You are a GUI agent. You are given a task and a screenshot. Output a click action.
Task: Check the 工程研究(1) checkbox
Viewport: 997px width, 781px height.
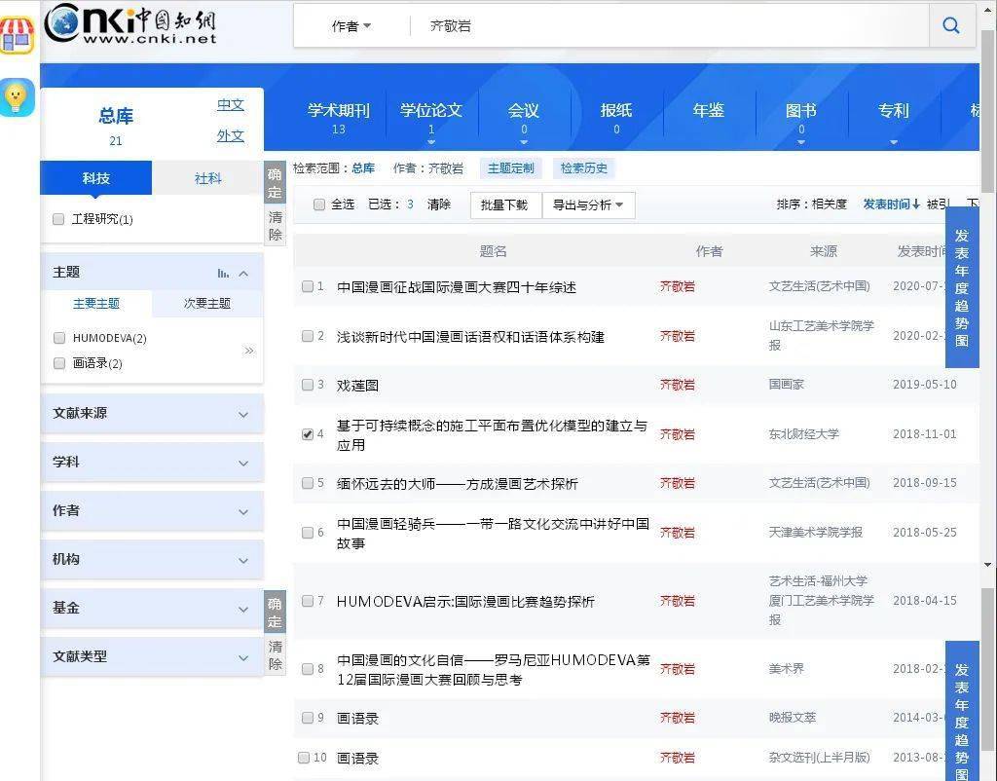tap(58, 219)
